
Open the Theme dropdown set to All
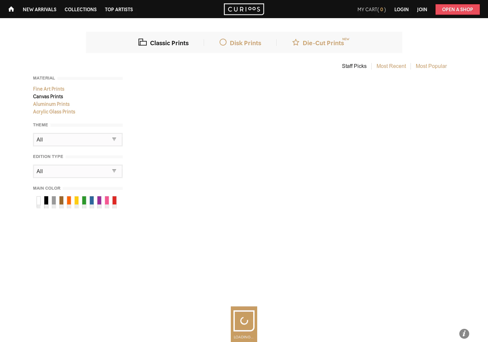(77, 140)
